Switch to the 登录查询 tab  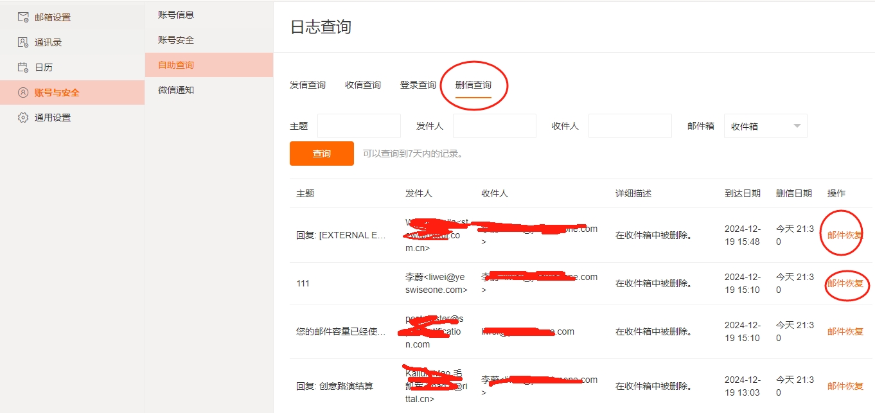pos(418,85)
